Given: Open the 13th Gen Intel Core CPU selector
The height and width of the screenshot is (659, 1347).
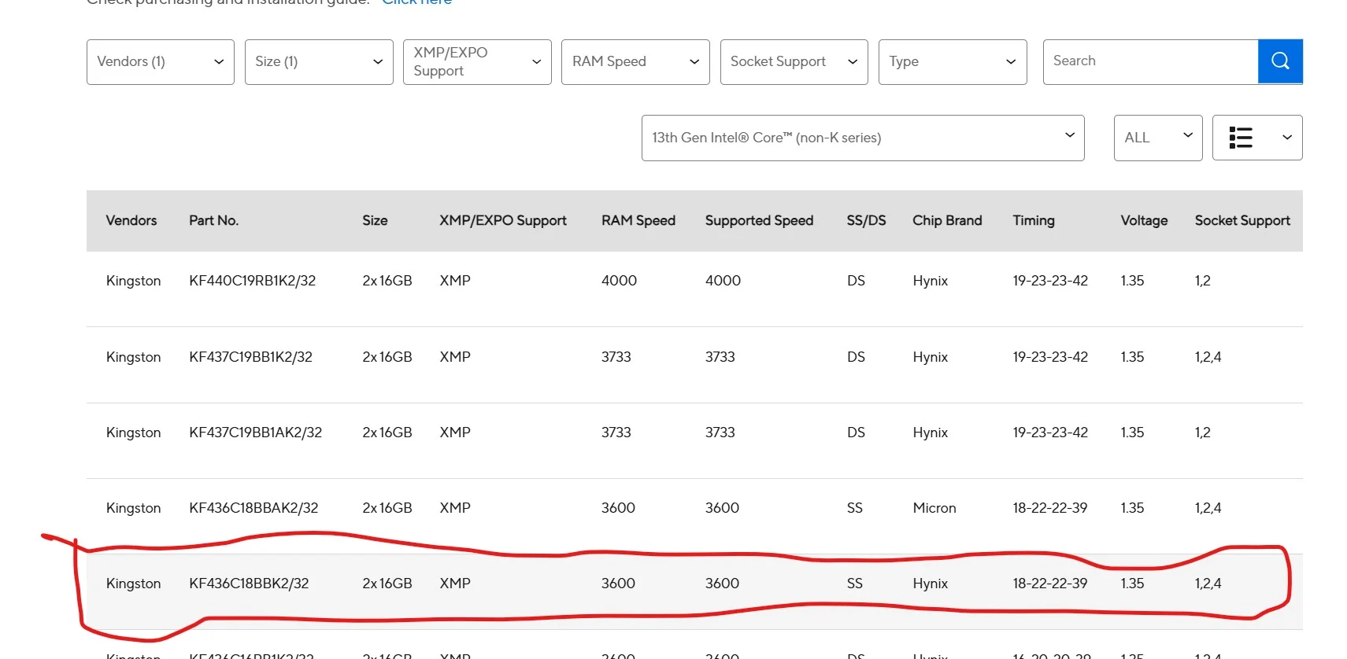Looking at the screenshot, I should (862, 138).
